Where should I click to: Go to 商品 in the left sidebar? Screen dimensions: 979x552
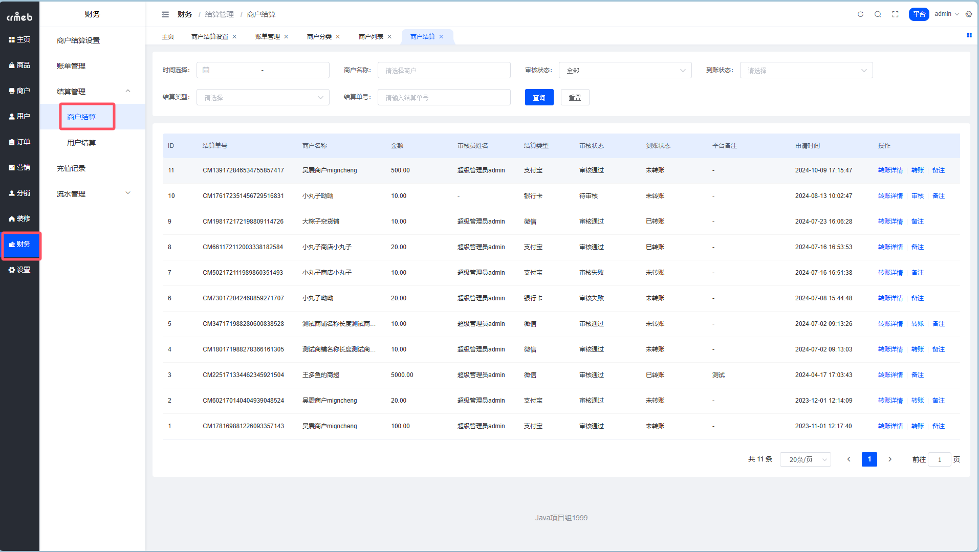pyautogui.click(x=19, y=65)
